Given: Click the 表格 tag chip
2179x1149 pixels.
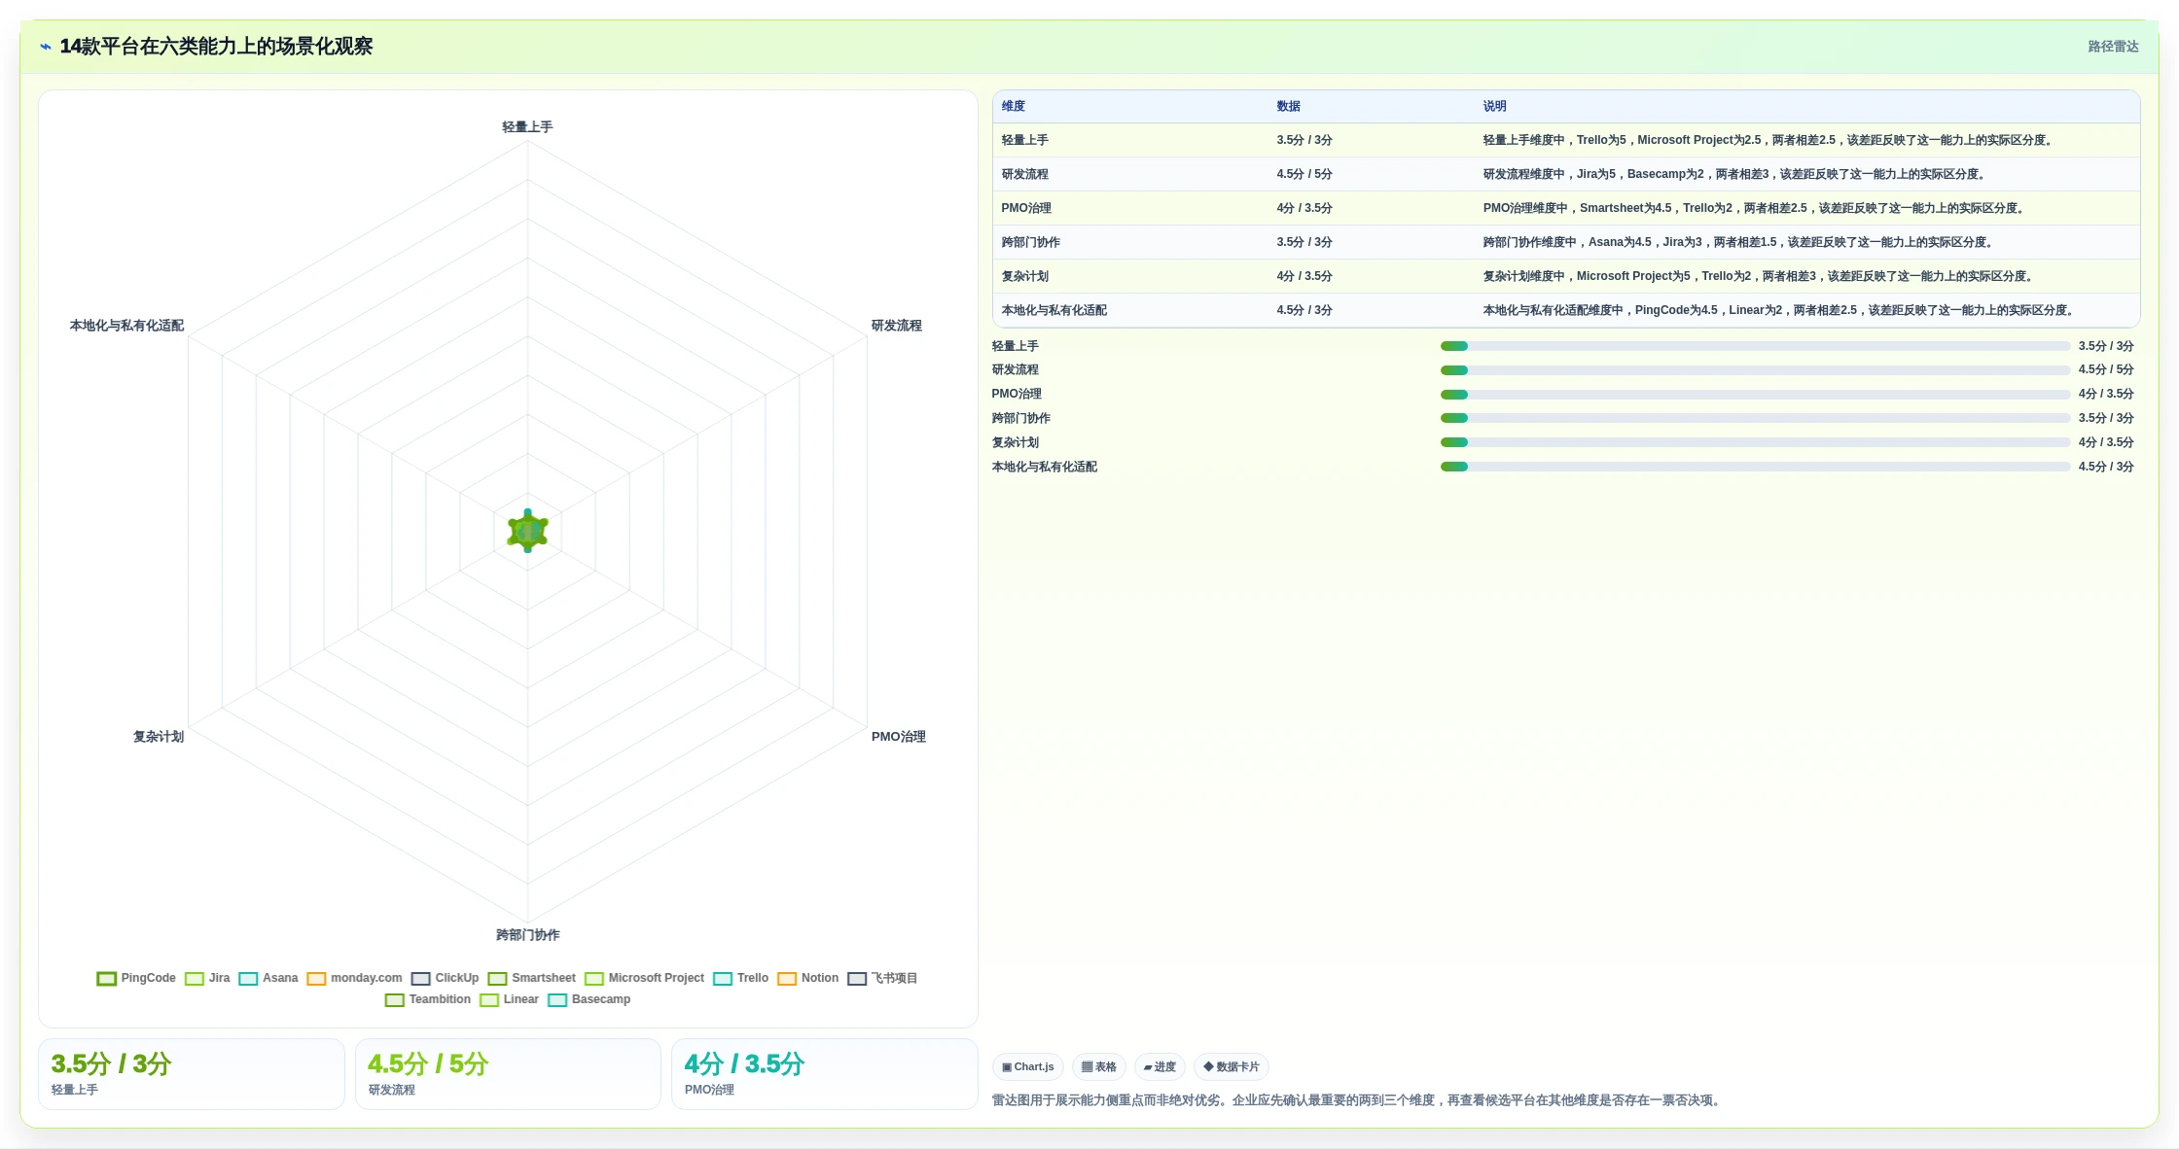Looking at the screenshot, I should 1099,1066.
